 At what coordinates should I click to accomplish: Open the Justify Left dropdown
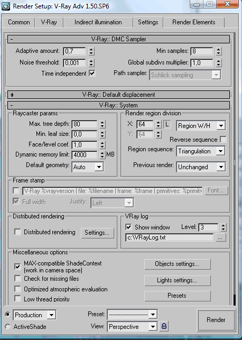(112, 203)
